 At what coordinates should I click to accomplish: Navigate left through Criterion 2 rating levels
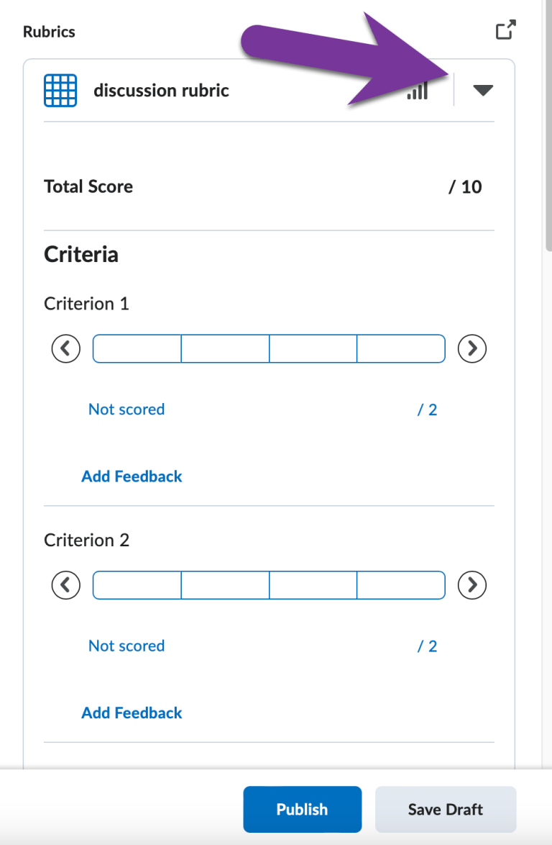pos(65,585)
